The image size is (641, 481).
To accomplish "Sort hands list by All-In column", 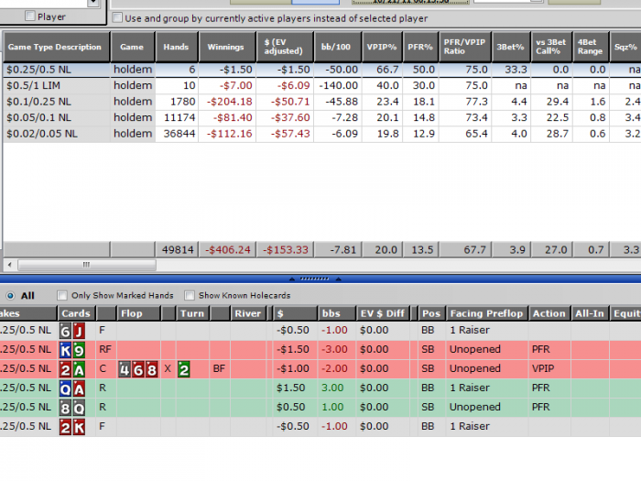I will (x=590, y=313).
